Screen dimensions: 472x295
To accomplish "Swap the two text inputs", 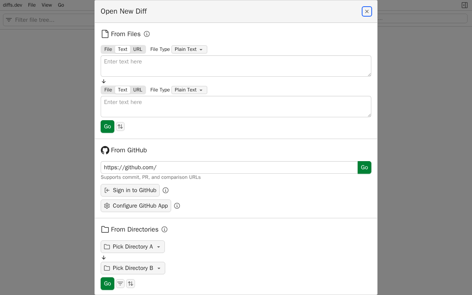I will pyautogui.click(x=120, y=126).
